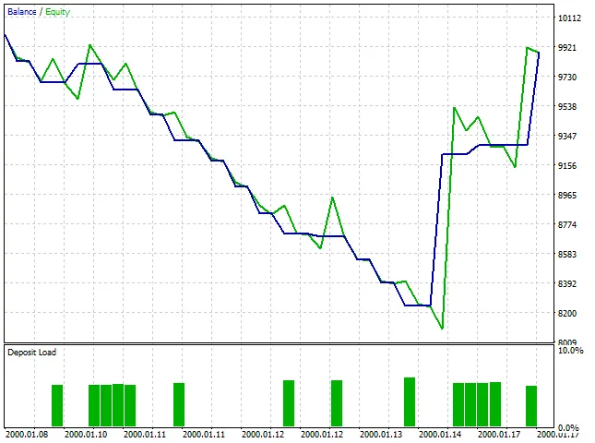Image resolution: width=595 pixels, height=443 pixels.
Task: Click the blue Balance legend label
Action: (22, 12)
